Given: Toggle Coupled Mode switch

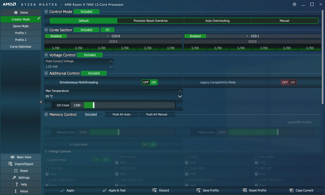Looking at the screenshot, I should click(x=101, y=160).
